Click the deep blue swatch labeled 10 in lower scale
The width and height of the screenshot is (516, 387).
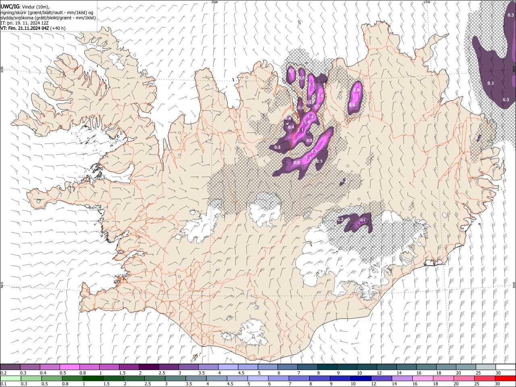(x=361, y=378)
